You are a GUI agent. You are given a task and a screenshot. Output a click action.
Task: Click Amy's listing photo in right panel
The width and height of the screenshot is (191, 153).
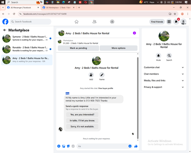164,36
